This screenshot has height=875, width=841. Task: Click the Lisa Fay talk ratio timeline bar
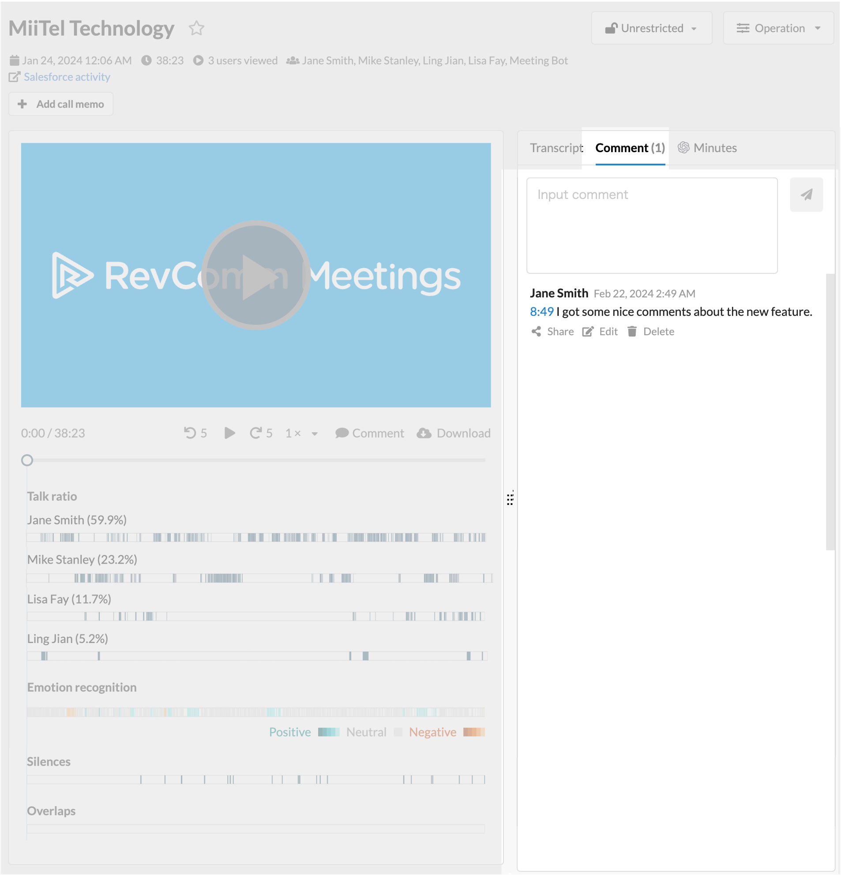pos(256,616)
